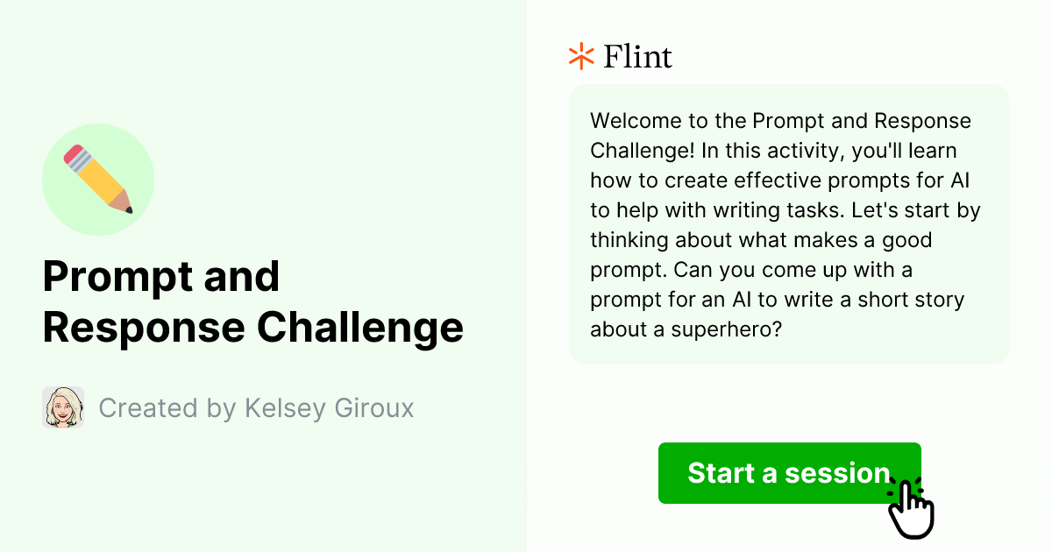Click inside the light green message bubble
The image size is (1052, 552).
[789, 223]
